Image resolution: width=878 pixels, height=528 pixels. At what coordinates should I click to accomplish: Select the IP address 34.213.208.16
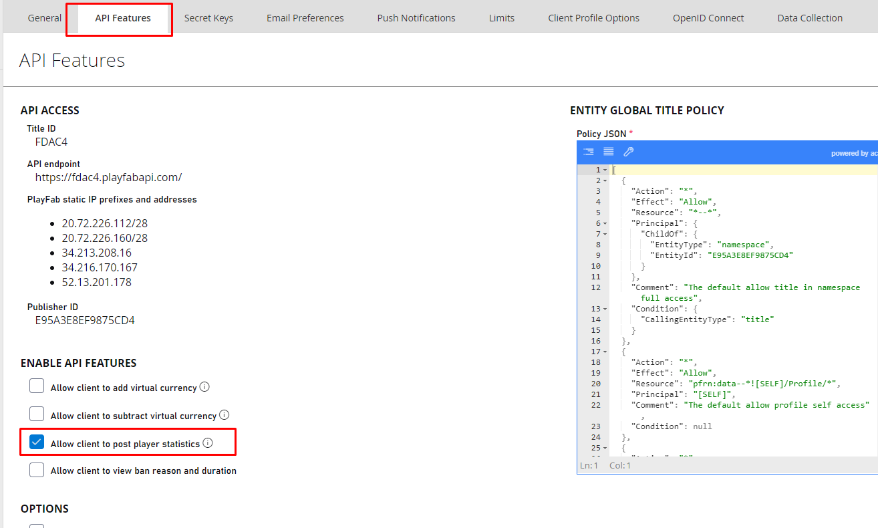[x=97, y=253]
